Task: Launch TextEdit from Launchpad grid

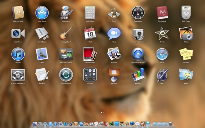Action: pyautogui.click(x=42, y=74)
